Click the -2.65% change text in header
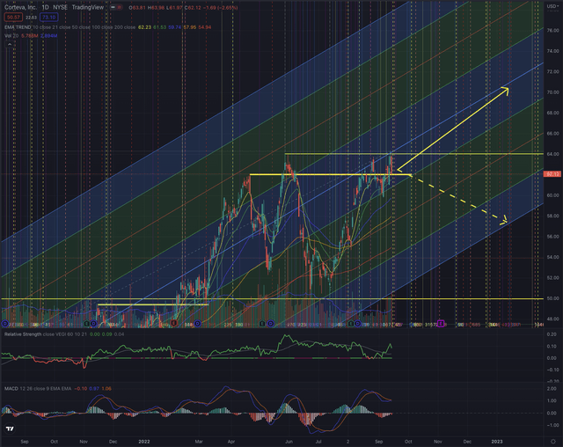Image resolution: width=563 pixels, height=447 pixels. click(x=229, y=7)
